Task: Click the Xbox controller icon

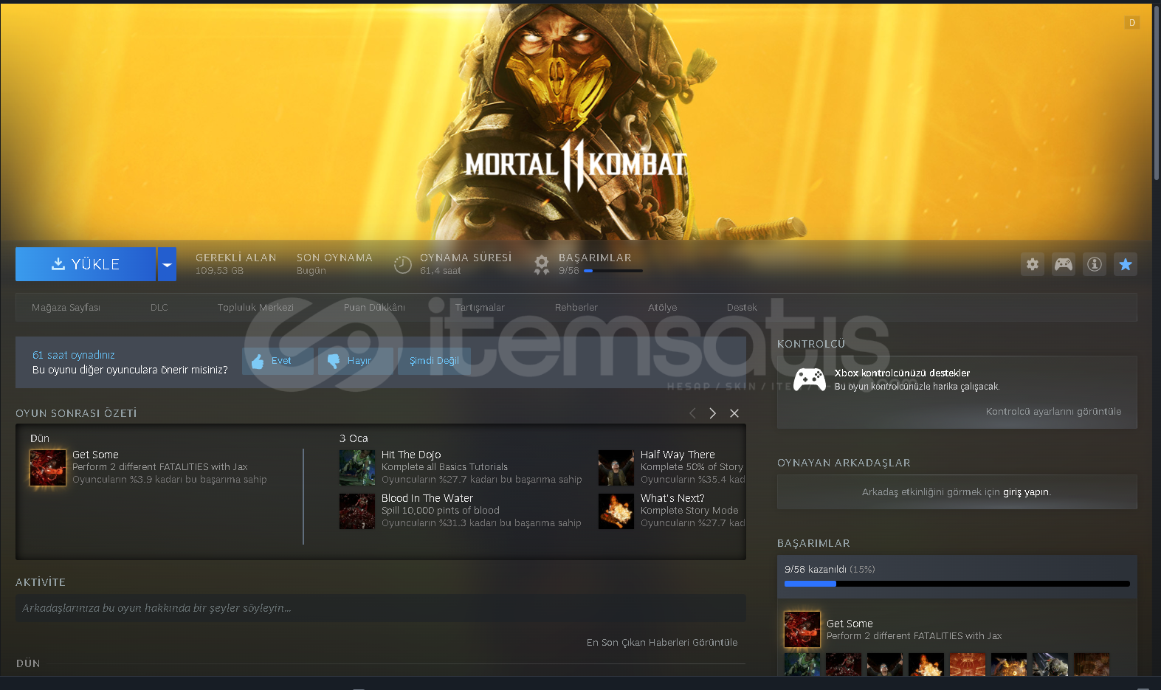Action: tap(810, 379)
